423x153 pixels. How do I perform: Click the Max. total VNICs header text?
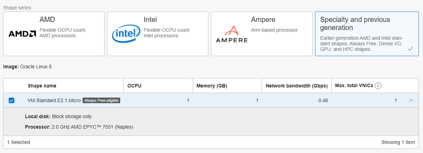(354, 86)
